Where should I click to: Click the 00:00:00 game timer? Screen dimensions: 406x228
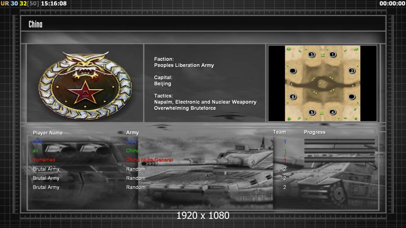coord(392,4)
